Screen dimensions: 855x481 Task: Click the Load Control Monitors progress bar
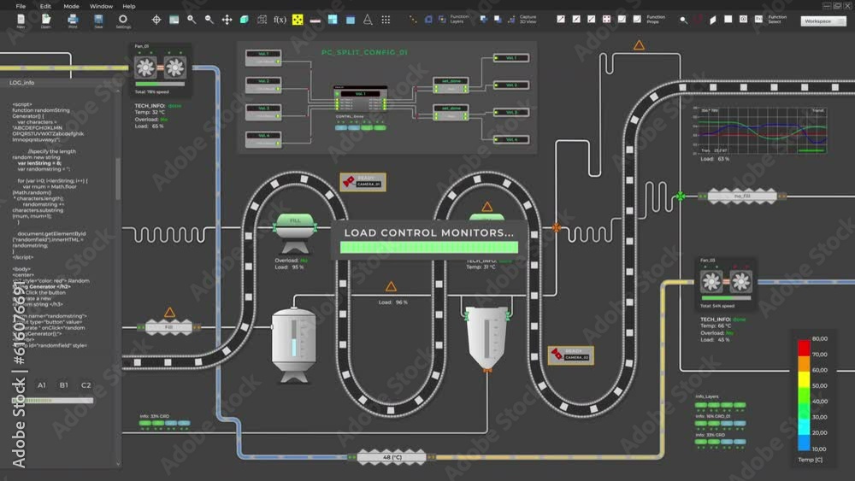(429, 247)
